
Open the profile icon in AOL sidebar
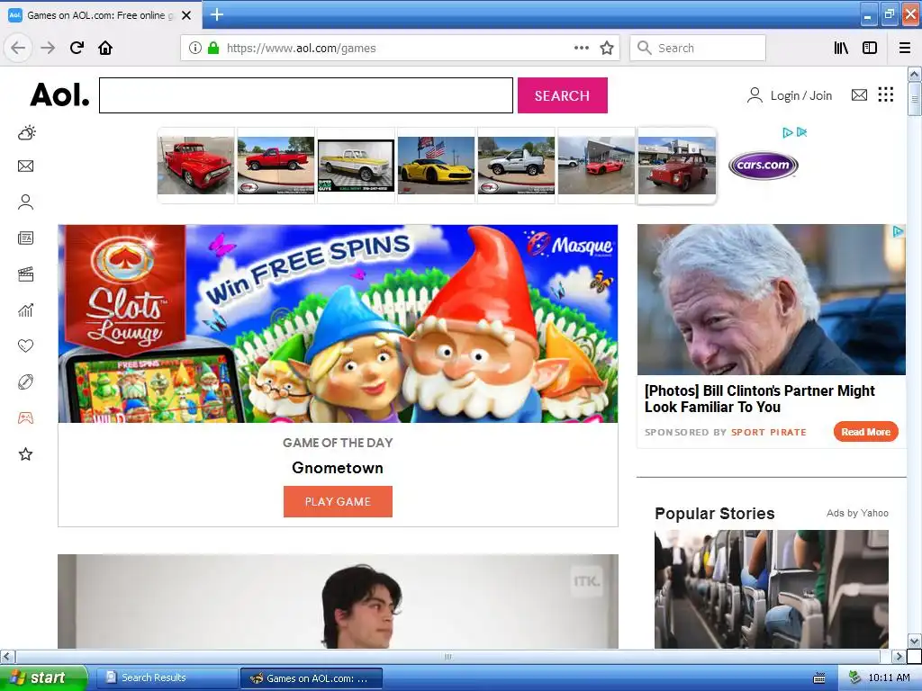click(x=26, y=202)
